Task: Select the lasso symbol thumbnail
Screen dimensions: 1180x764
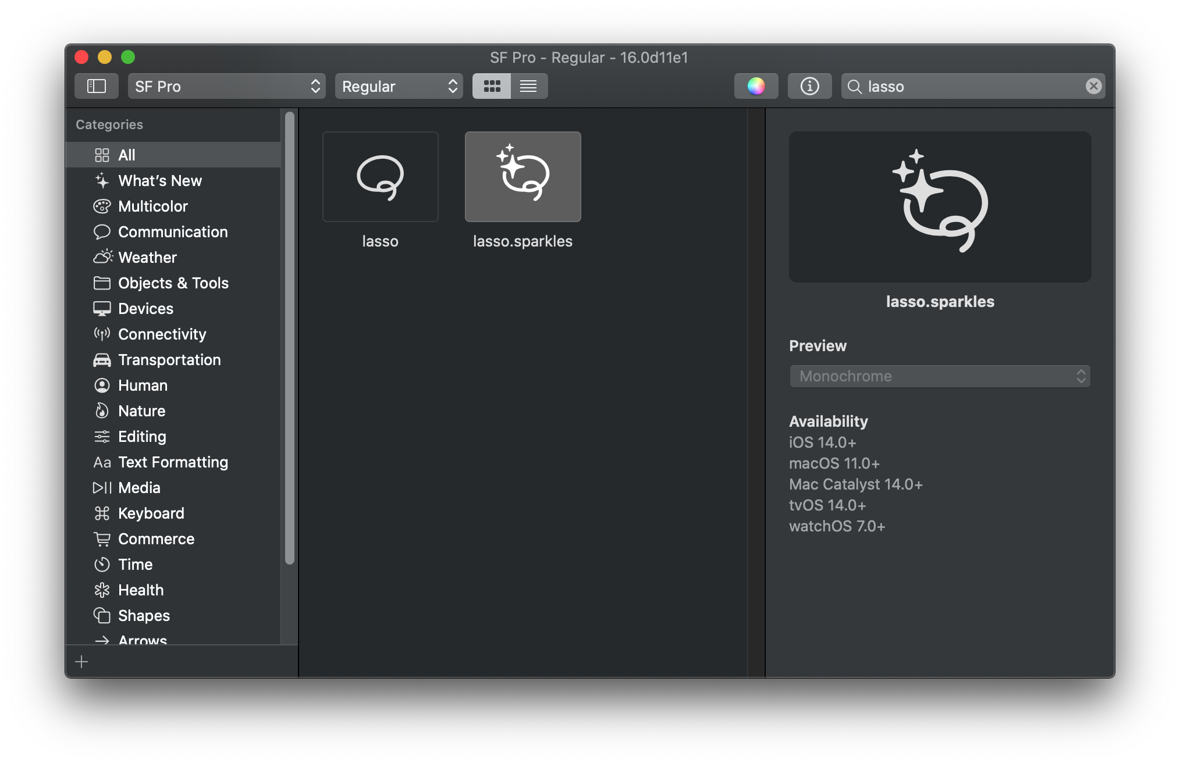Action: [x=380, y=177]
